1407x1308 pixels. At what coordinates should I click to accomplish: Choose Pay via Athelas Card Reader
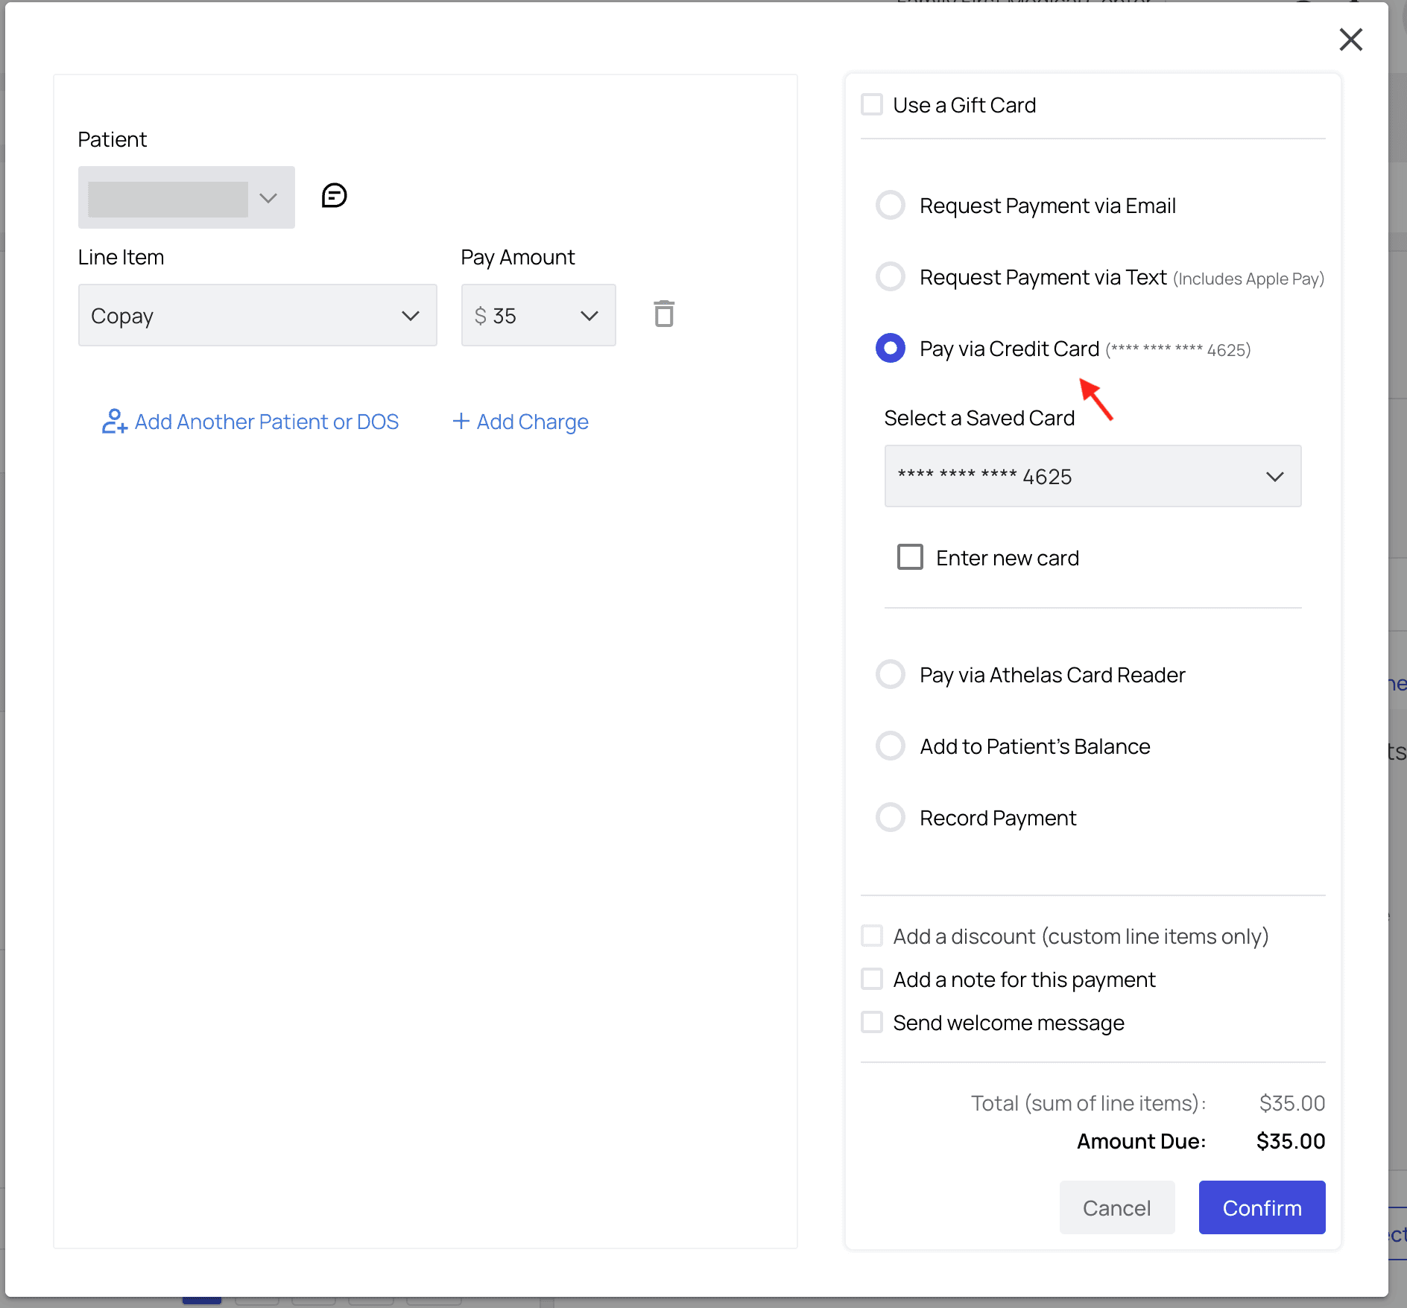[891, 675]
